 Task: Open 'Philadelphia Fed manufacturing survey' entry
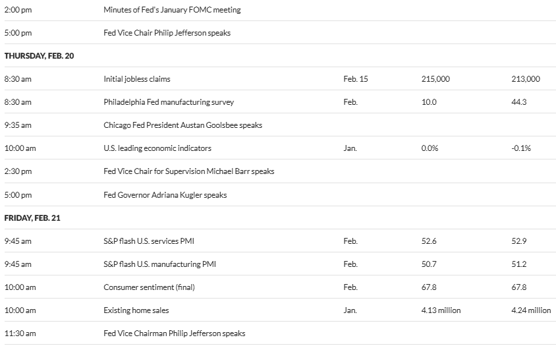(x=169, y=102)
